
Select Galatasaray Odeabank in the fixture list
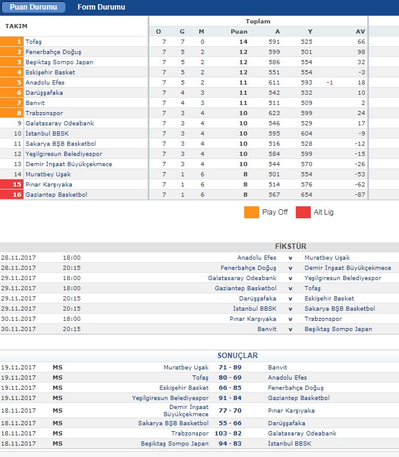242,278
